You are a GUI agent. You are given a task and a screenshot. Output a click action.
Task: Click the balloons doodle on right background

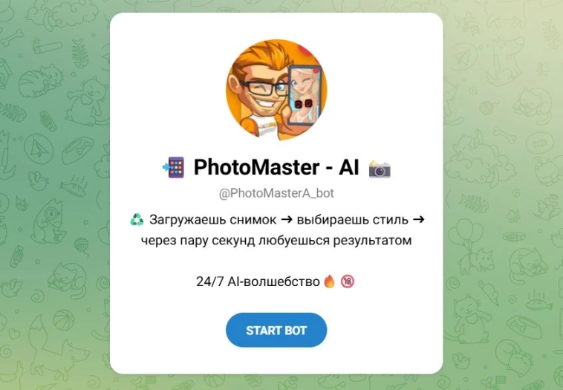466,233
